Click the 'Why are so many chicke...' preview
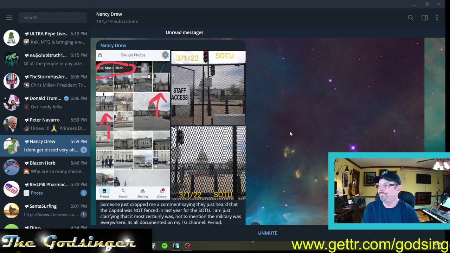The width and height of the screenshot is (450, 253). (x=58, y=171)
